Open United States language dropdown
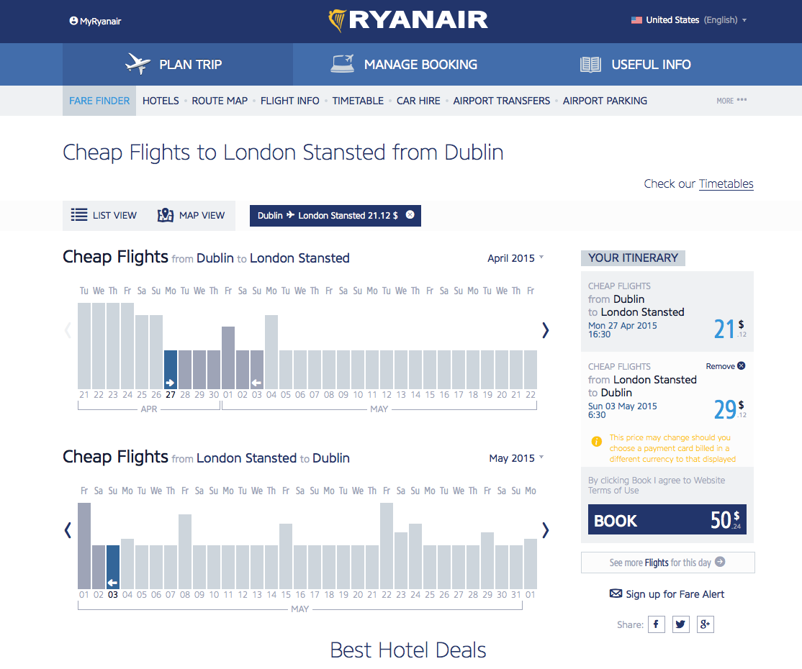Viewport: 802px width, 669px height. 688,20
